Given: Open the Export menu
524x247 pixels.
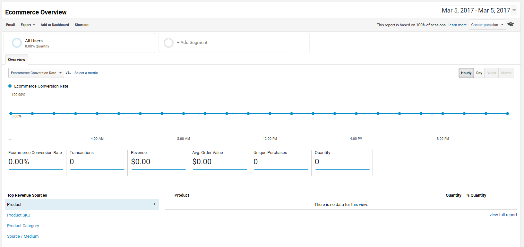Looking at the screenshot, I should tap(28, 25).
